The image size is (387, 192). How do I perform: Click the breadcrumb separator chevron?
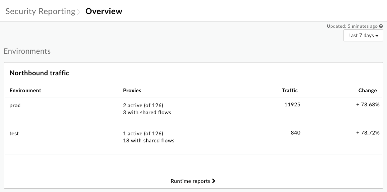[x=78, y=12]
